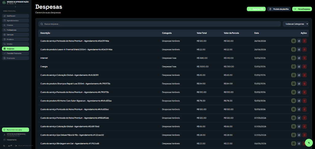315x149 pixels.
Task: Click the language flag icon in the sidebar footer
Action: [10, 146]
